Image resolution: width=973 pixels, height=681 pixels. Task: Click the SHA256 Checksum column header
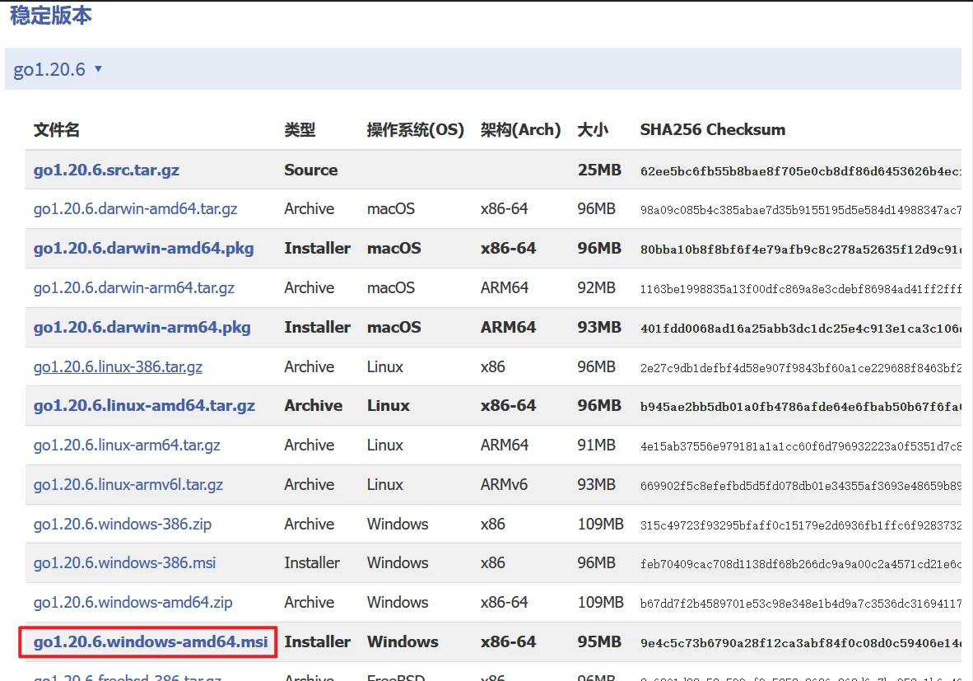[x=712, y=130]
